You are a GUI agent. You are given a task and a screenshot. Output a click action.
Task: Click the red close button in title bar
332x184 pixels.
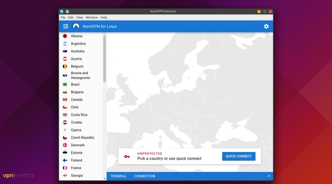coord(270,12)
